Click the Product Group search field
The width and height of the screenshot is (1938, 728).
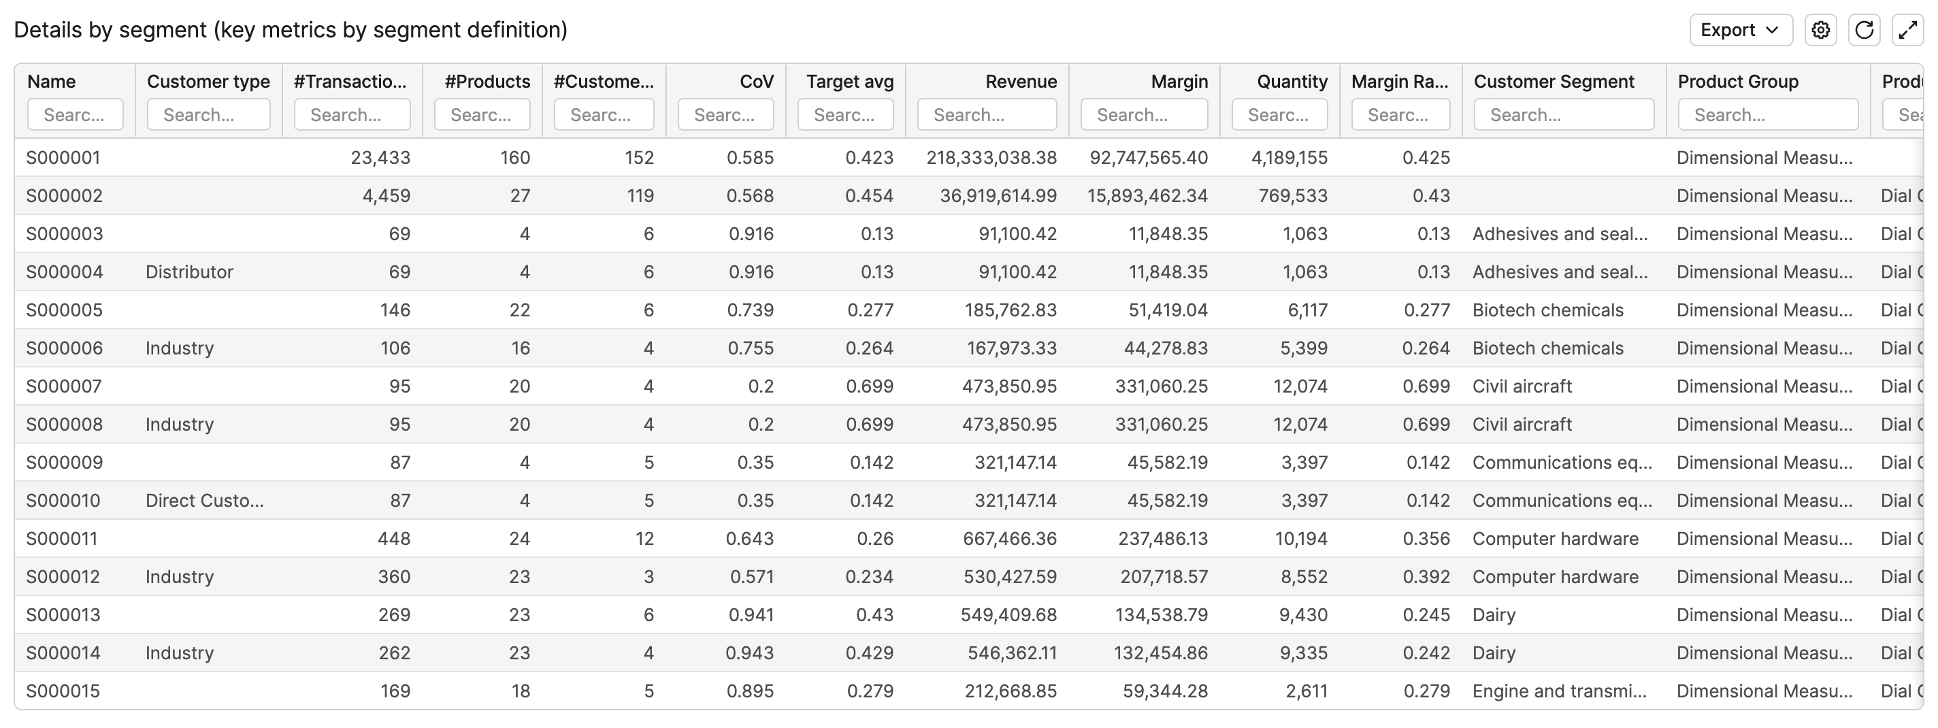[1767, 115]
